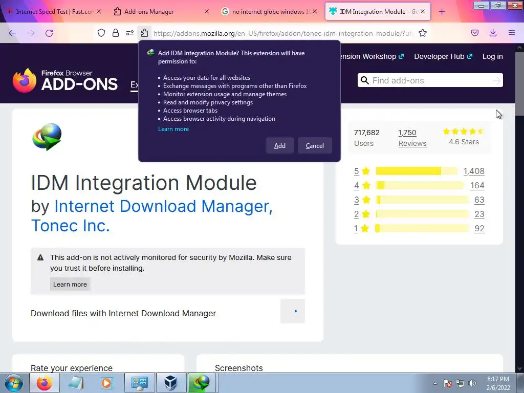Click Learn more in the security warning
The height and width of the screenshot is (393, 524).
tap(70, 285)
